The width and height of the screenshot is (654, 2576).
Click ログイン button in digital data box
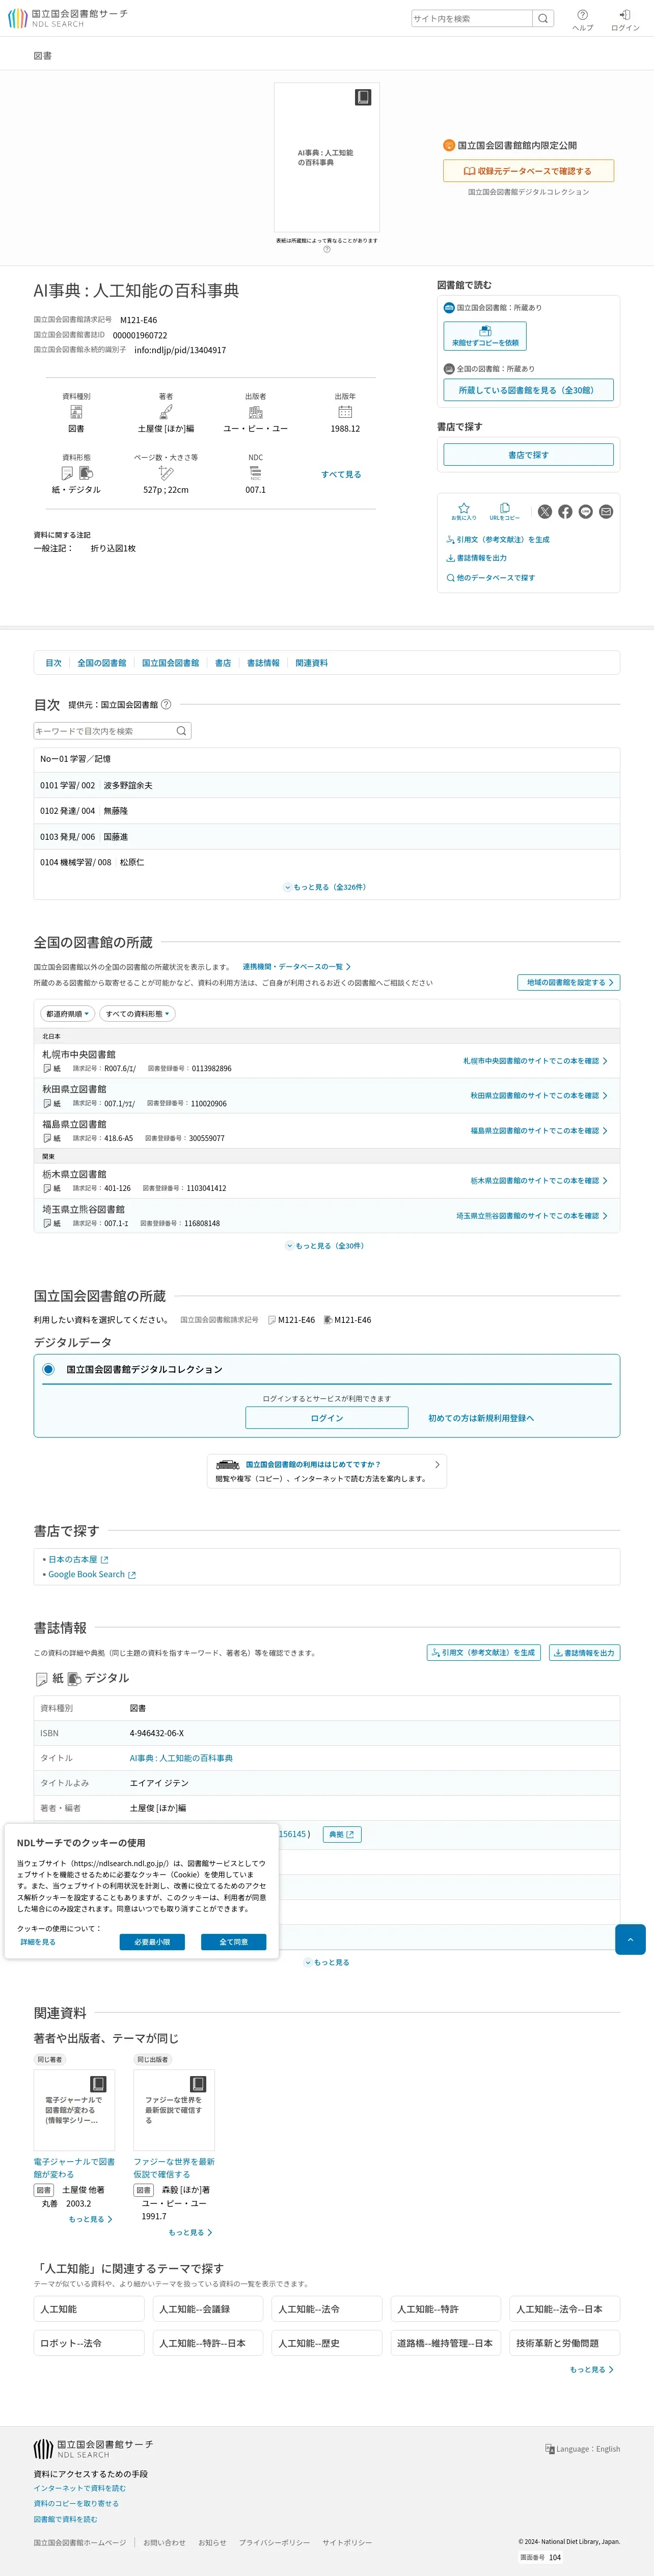[327, 1418]
